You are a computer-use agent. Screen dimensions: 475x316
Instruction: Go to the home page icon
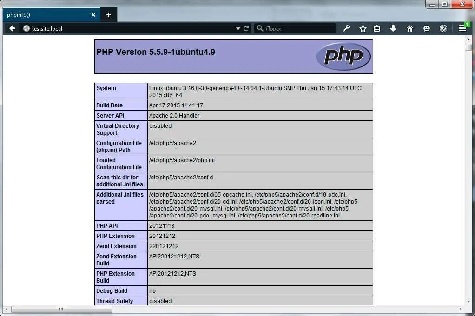pyautogui.click(x=410, y=28)
